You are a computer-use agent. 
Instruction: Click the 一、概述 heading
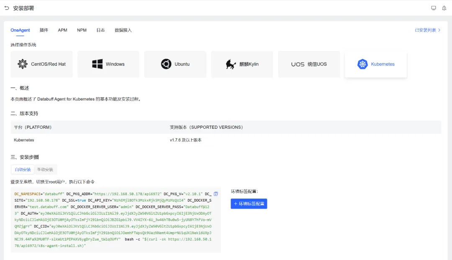tap(20, 88)
